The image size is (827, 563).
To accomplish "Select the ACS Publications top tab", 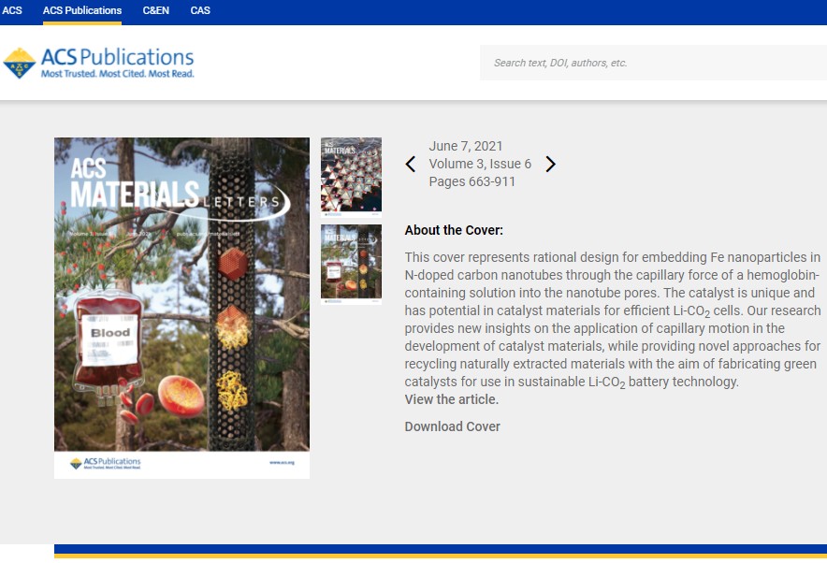I will [82, 10].
